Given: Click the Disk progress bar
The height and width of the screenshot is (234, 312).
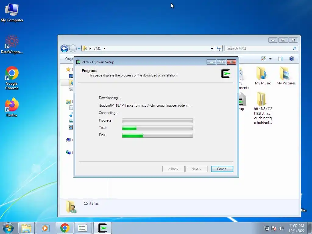Looking at the screenshot, I should pos(157,135).
